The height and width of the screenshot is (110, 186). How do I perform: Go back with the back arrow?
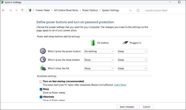click(3, 10)
